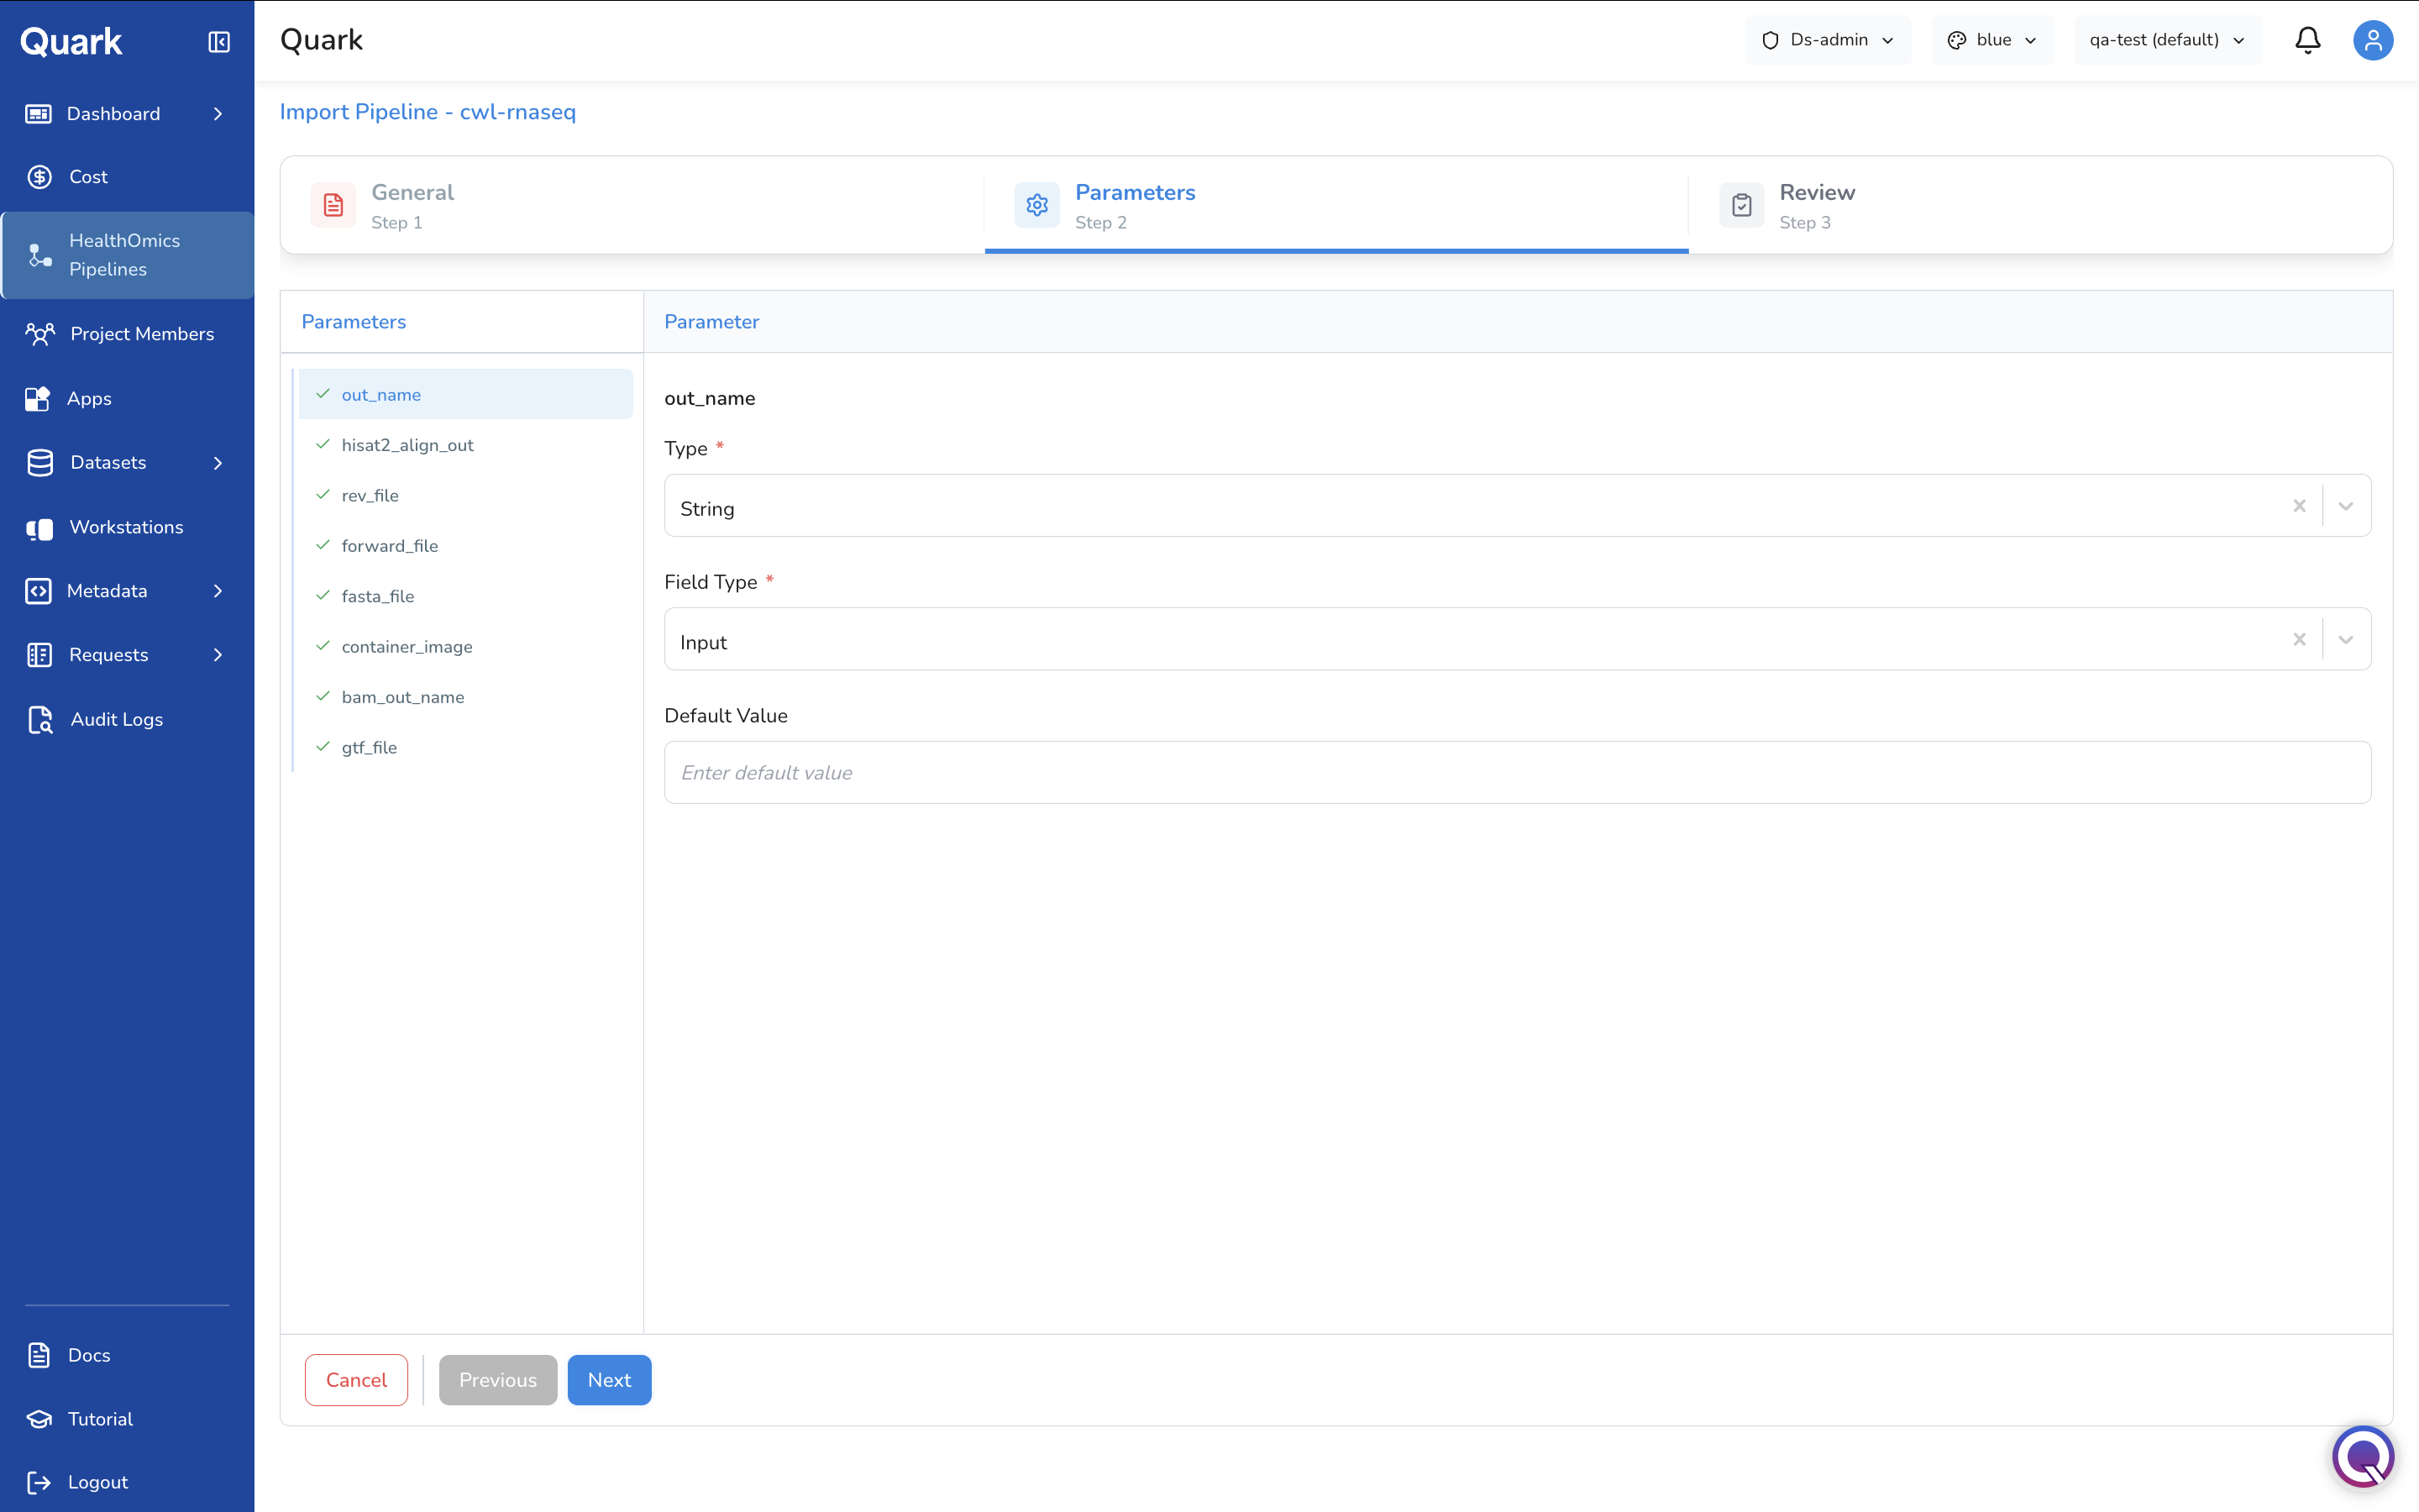Clear the Type field with the X
2419x1512 pixels.
pos(2299,506)
